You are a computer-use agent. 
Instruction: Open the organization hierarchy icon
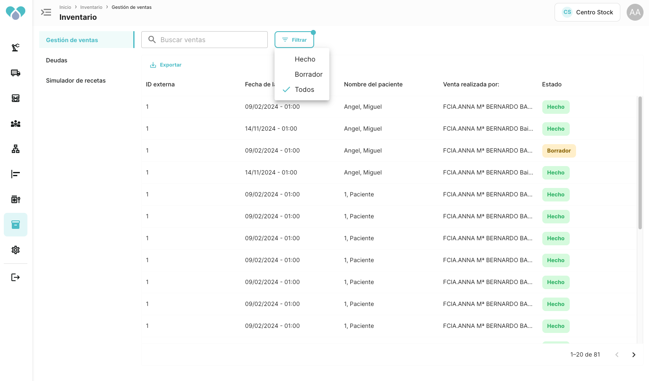coord(16,149)
